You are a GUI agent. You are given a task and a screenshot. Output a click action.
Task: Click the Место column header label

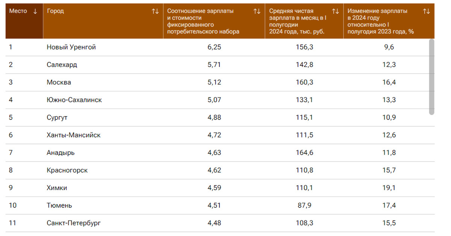(18, 11)
